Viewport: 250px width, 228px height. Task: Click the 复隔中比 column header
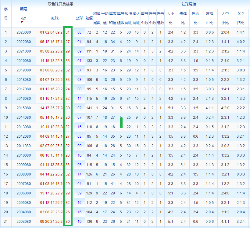pos(209,18)
